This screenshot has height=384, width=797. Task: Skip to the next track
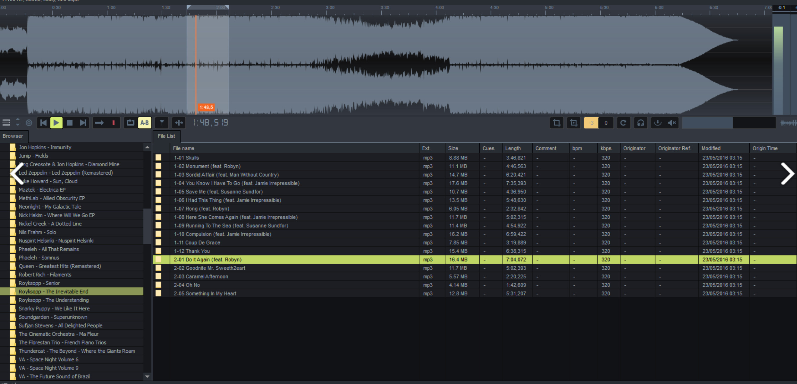tap(83, 123)
